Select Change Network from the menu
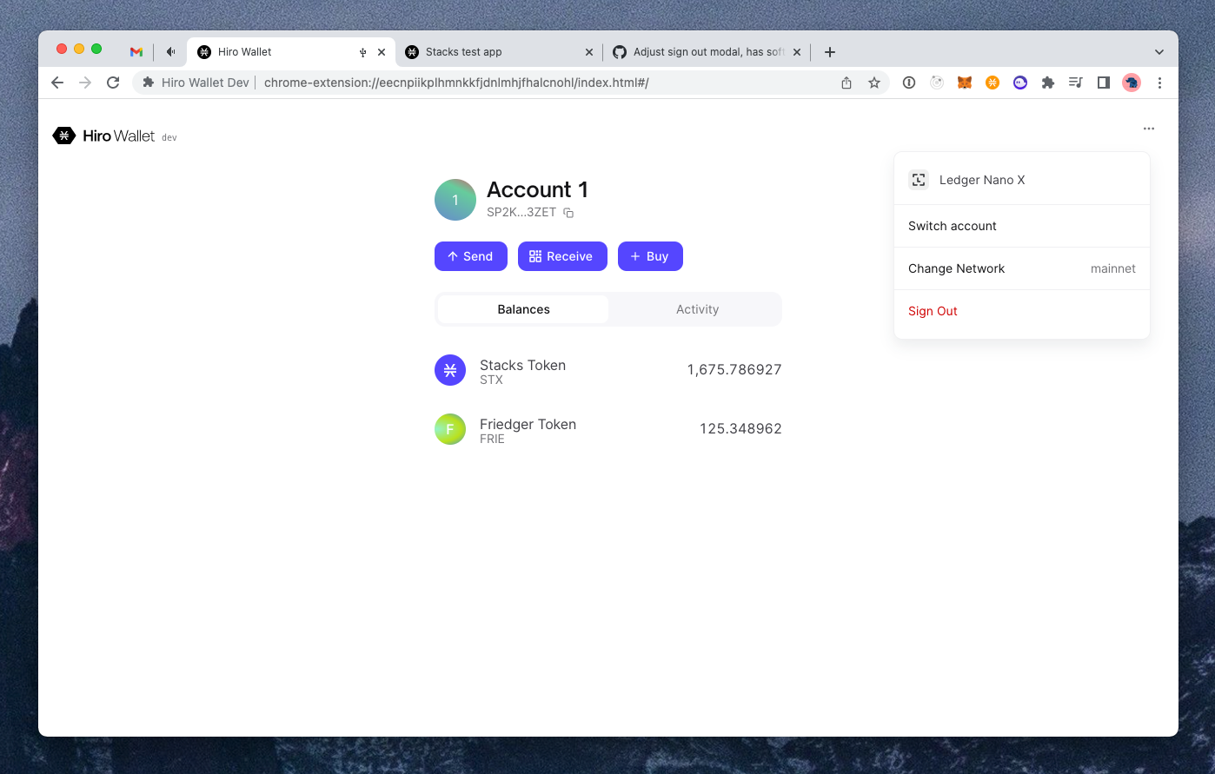Viewport: 1215px width, 774px height. pyautogui.click(x=956, y=268)
